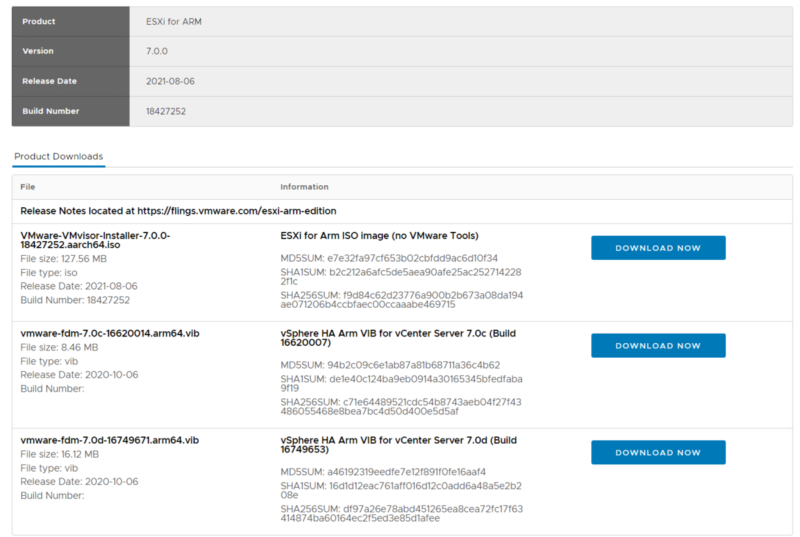Image resolution: width=800 pixels, height=537 pixels.
Task: Click the 'File size: 127.56 MB' line
Action: 64,259
